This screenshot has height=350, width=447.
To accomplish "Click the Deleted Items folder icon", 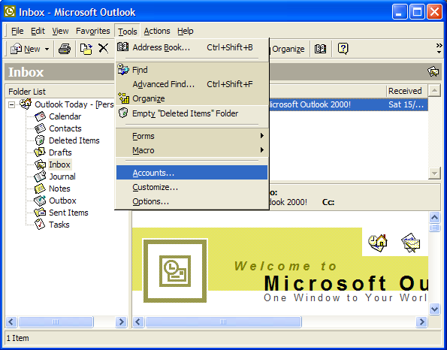I will point(40,140).
